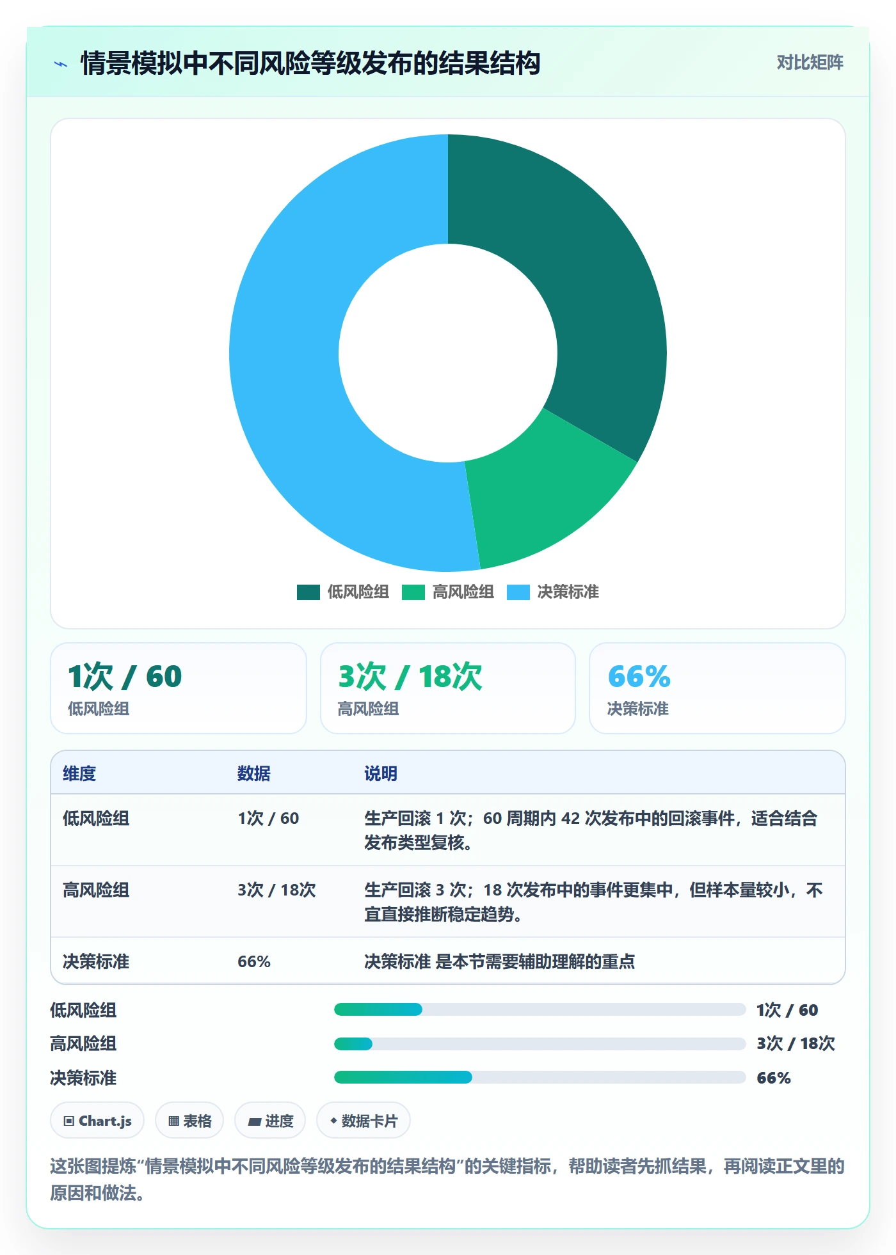This screenshot has height=1255, width=896.
Task: Click the caption paragraph starting 这张图提炼
Action: tap(447, 1180)
